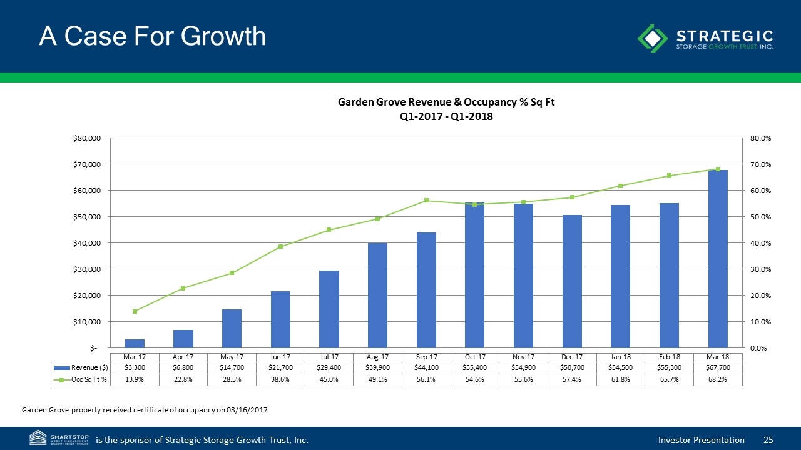Click the 68.2% occupancy cell
The width and height of the screenshot is (801, 450).
point(718,381)
